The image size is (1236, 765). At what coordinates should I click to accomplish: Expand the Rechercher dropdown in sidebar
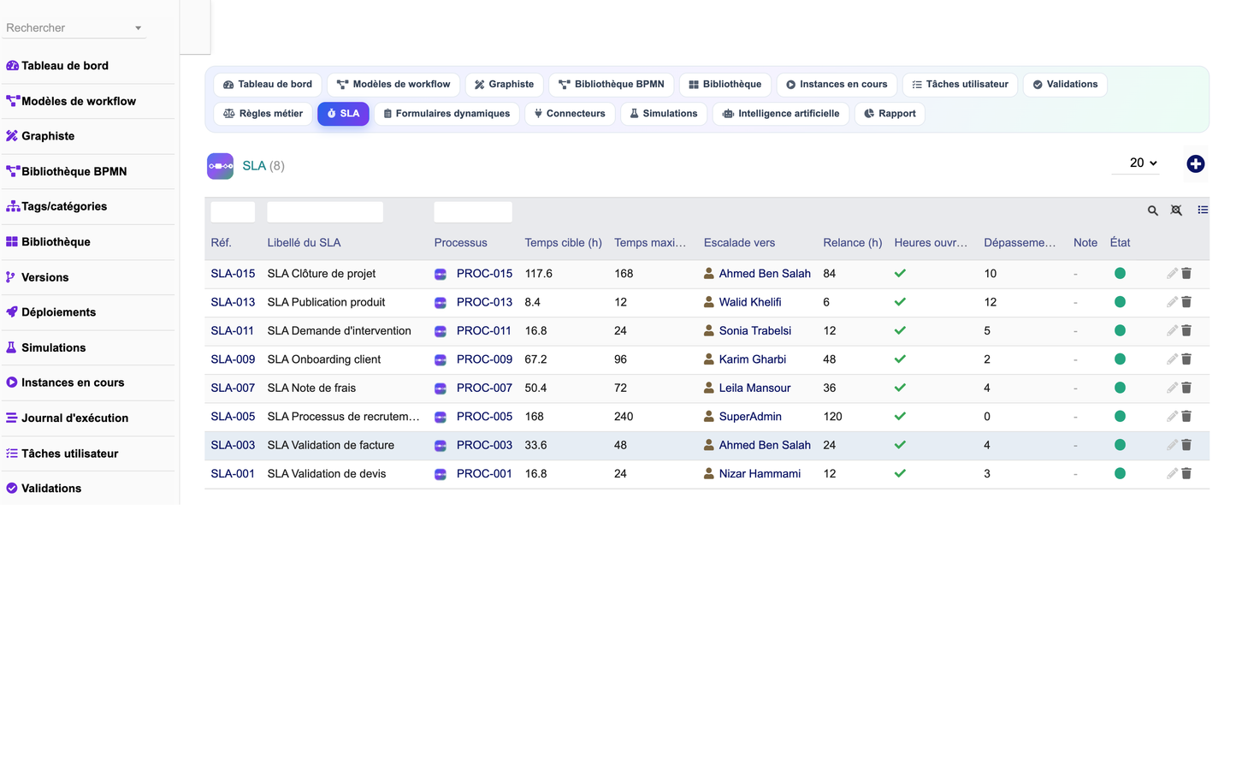(138, 28)
